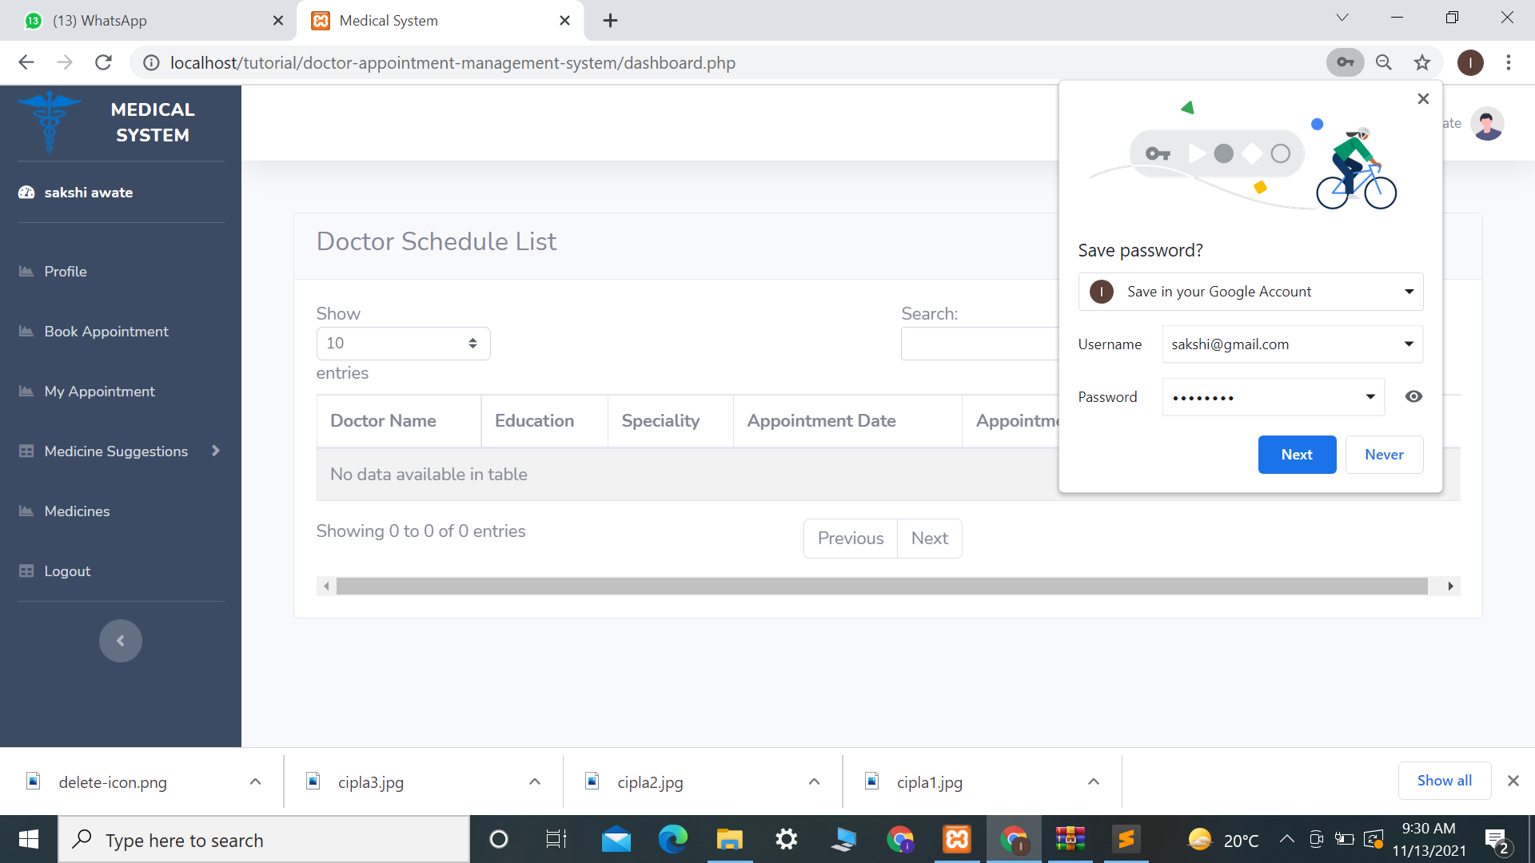This screenshot has width=1535, height=863.
Task: Open File Explorer from the taskbar
Action: (x=729, y=839)
